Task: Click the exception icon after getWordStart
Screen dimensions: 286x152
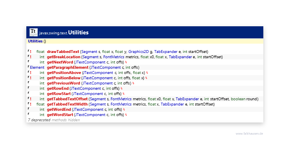Action: [126, 115]
